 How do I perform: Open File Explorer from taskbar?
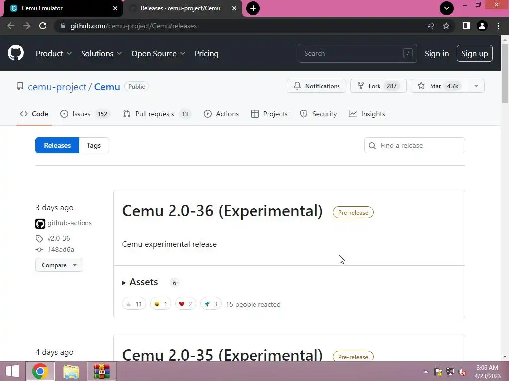71,371
